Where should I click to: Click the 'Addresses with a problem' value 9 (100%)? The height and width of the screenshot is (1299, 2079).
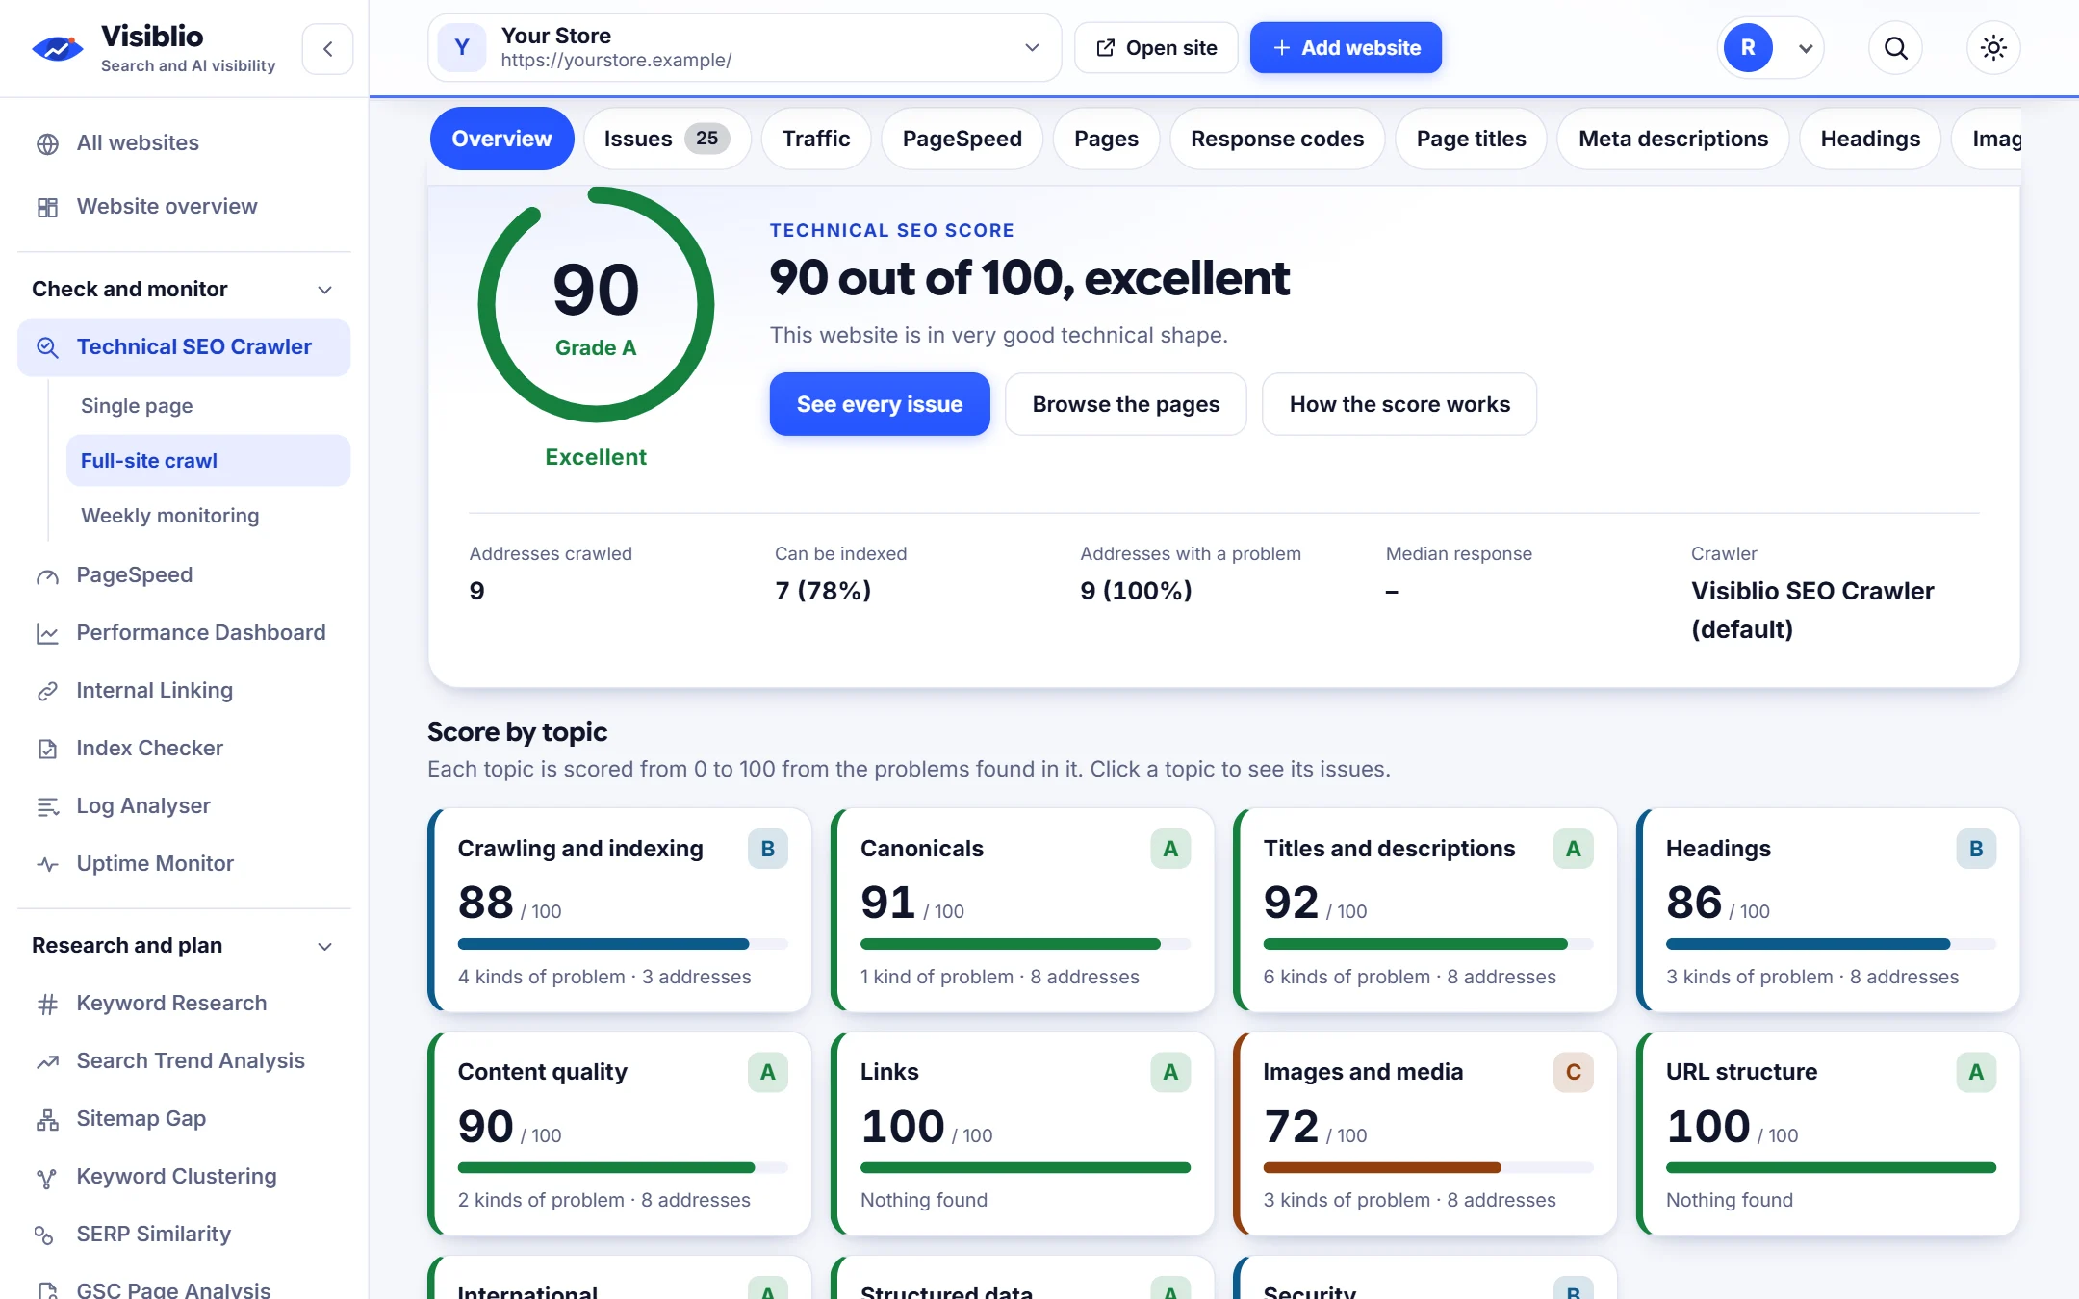tap(1136, 591)
